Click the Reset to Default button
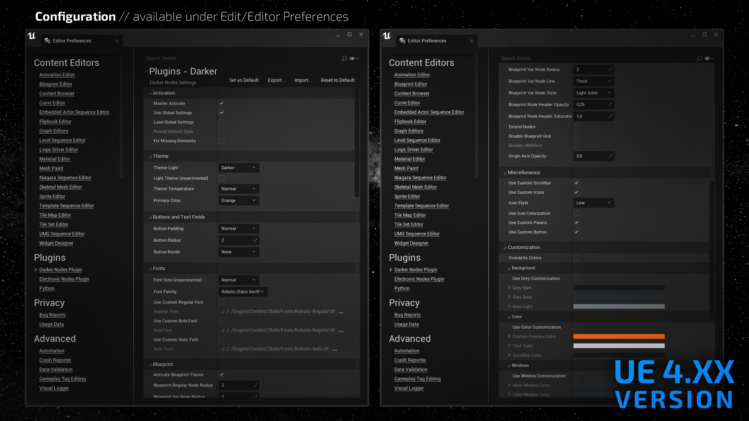This screenshot has width=749, height=421. [337, 80]
